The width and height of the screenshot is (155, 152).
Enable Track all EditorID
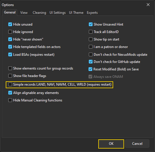click(91, 32)
